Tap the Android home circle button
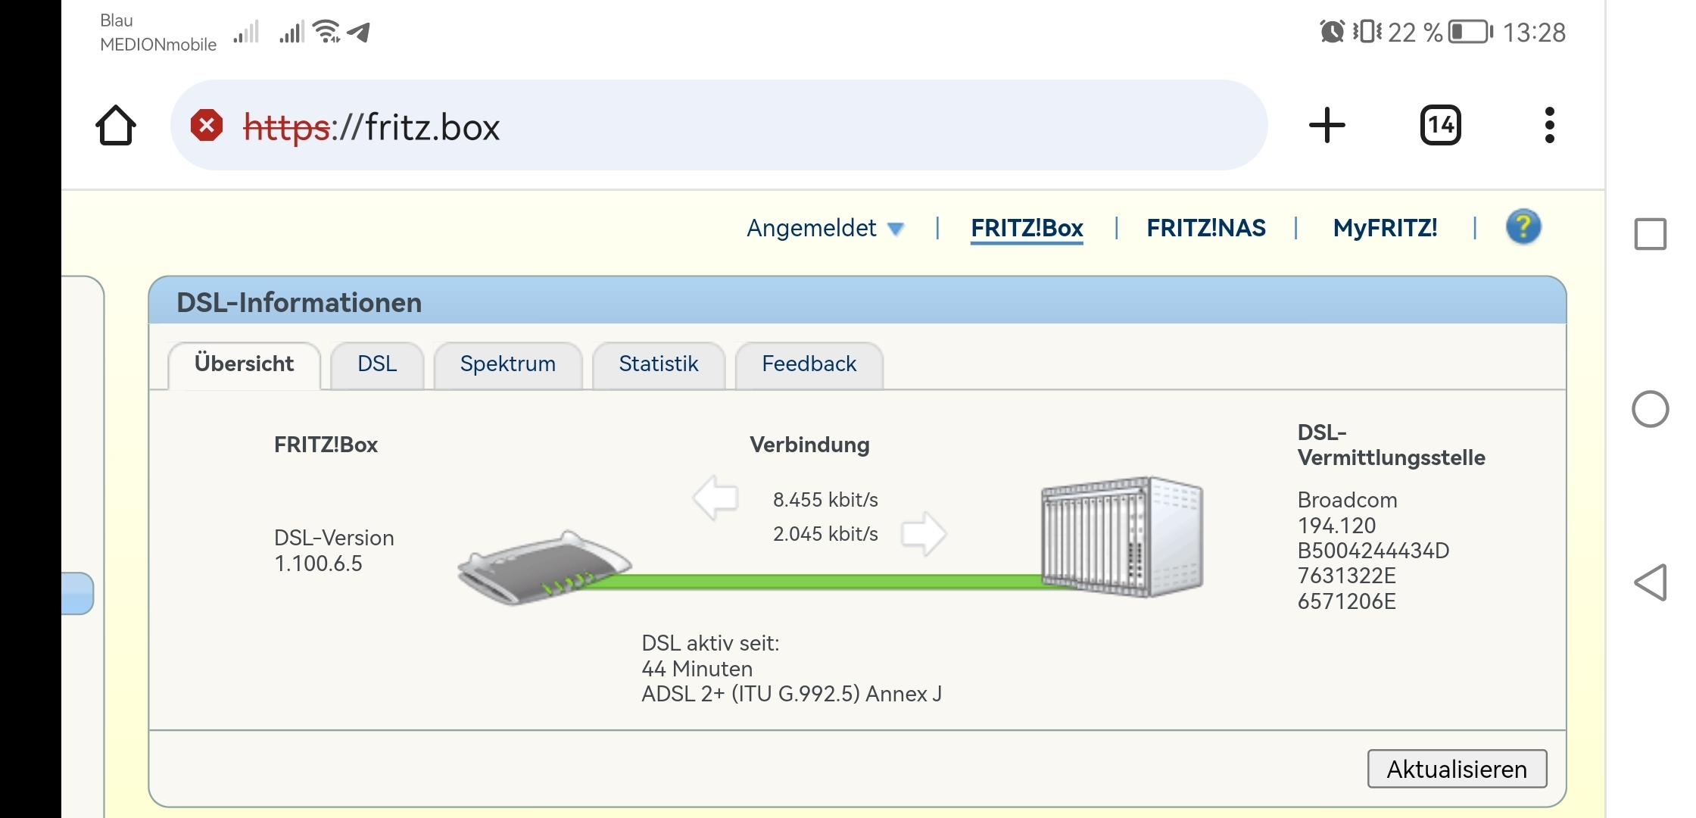 click(1651, 410)
